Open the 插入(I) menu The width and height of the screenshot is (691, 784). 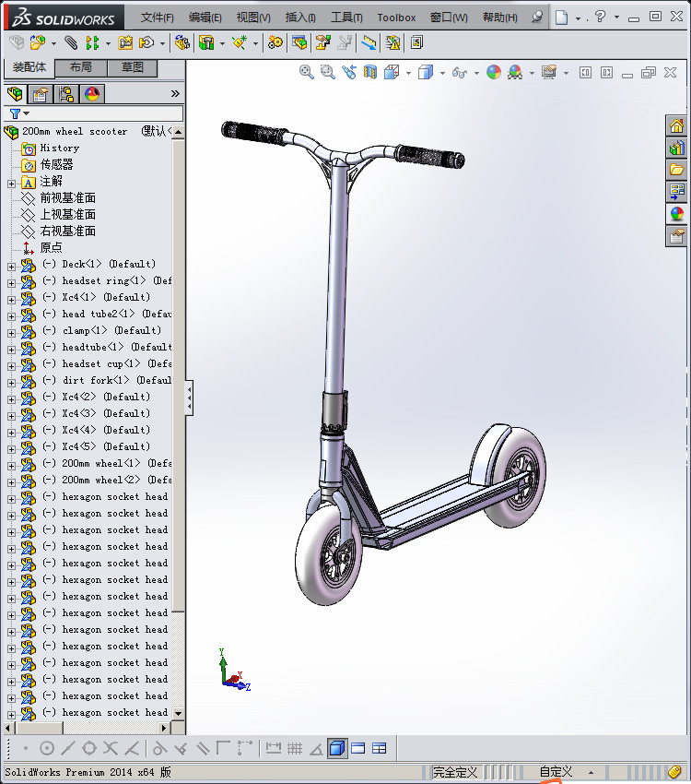pyautogui.click(x=300, y=18)
